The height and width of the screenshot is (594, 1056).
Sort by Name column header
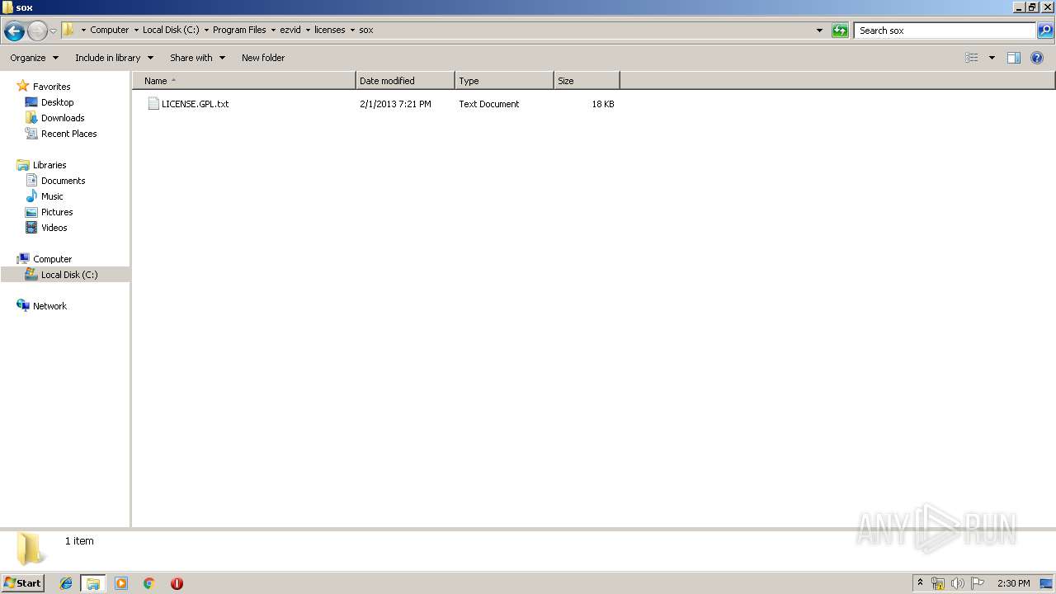tap(244, 81)
